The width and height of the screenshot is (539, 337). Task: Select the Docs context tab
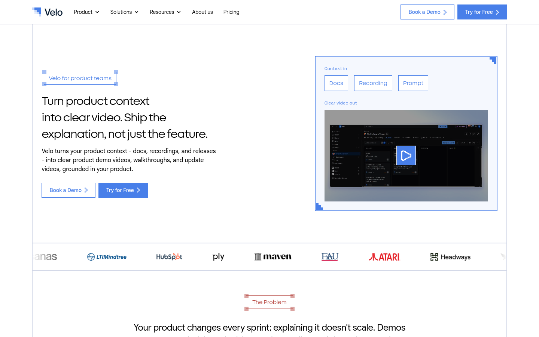click(336, 83)
